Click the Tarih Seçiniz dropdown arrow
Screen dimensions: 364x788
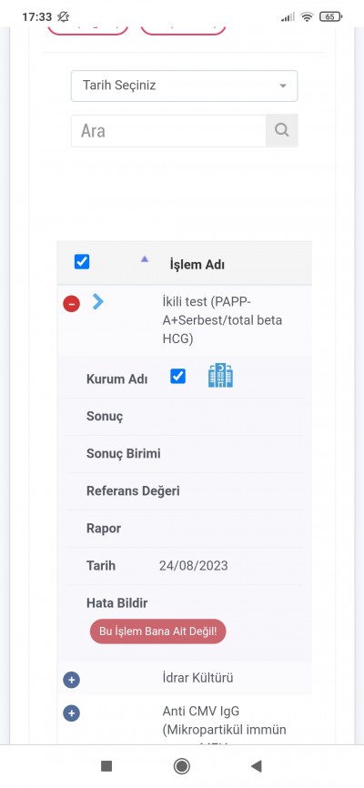[283, 86]
